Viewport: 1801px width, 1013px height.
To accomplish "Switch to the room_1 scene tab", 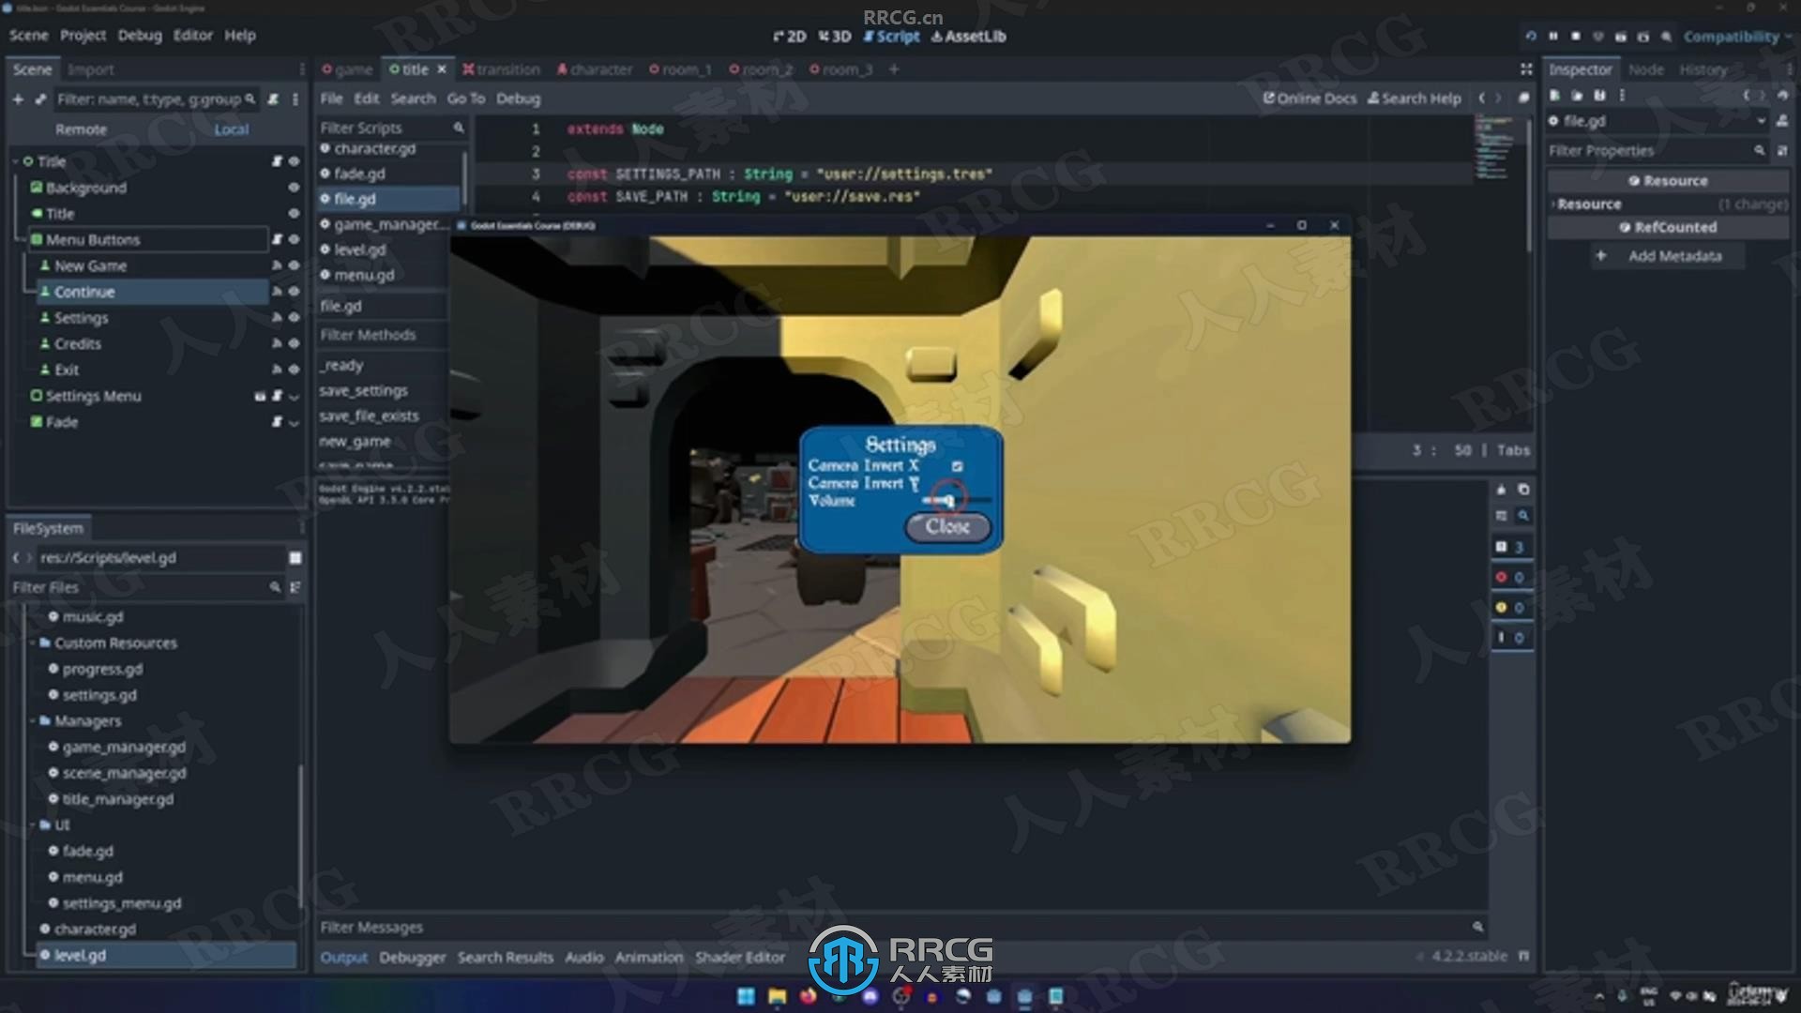I will pos(680,69).
